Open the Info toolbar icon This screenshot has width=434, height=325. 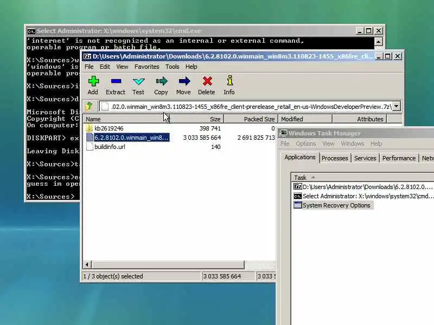click(x=229, y=81)
